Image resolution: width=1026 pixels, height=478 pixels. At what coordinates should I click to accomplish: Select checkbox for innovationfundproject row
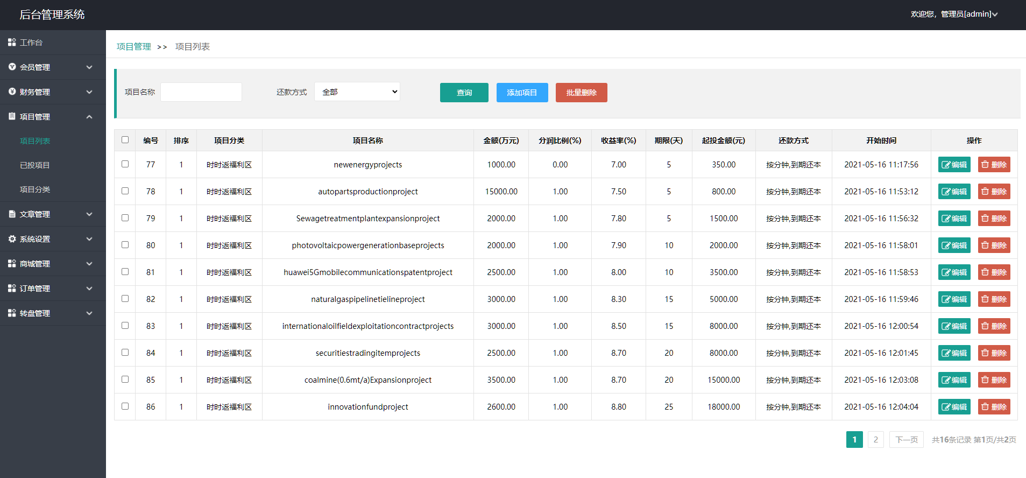(x=125, y=406)
